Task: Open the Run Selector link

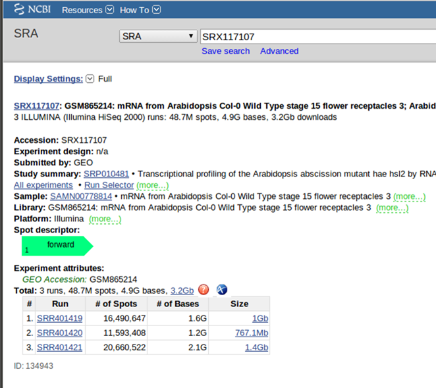Action: 109,185
